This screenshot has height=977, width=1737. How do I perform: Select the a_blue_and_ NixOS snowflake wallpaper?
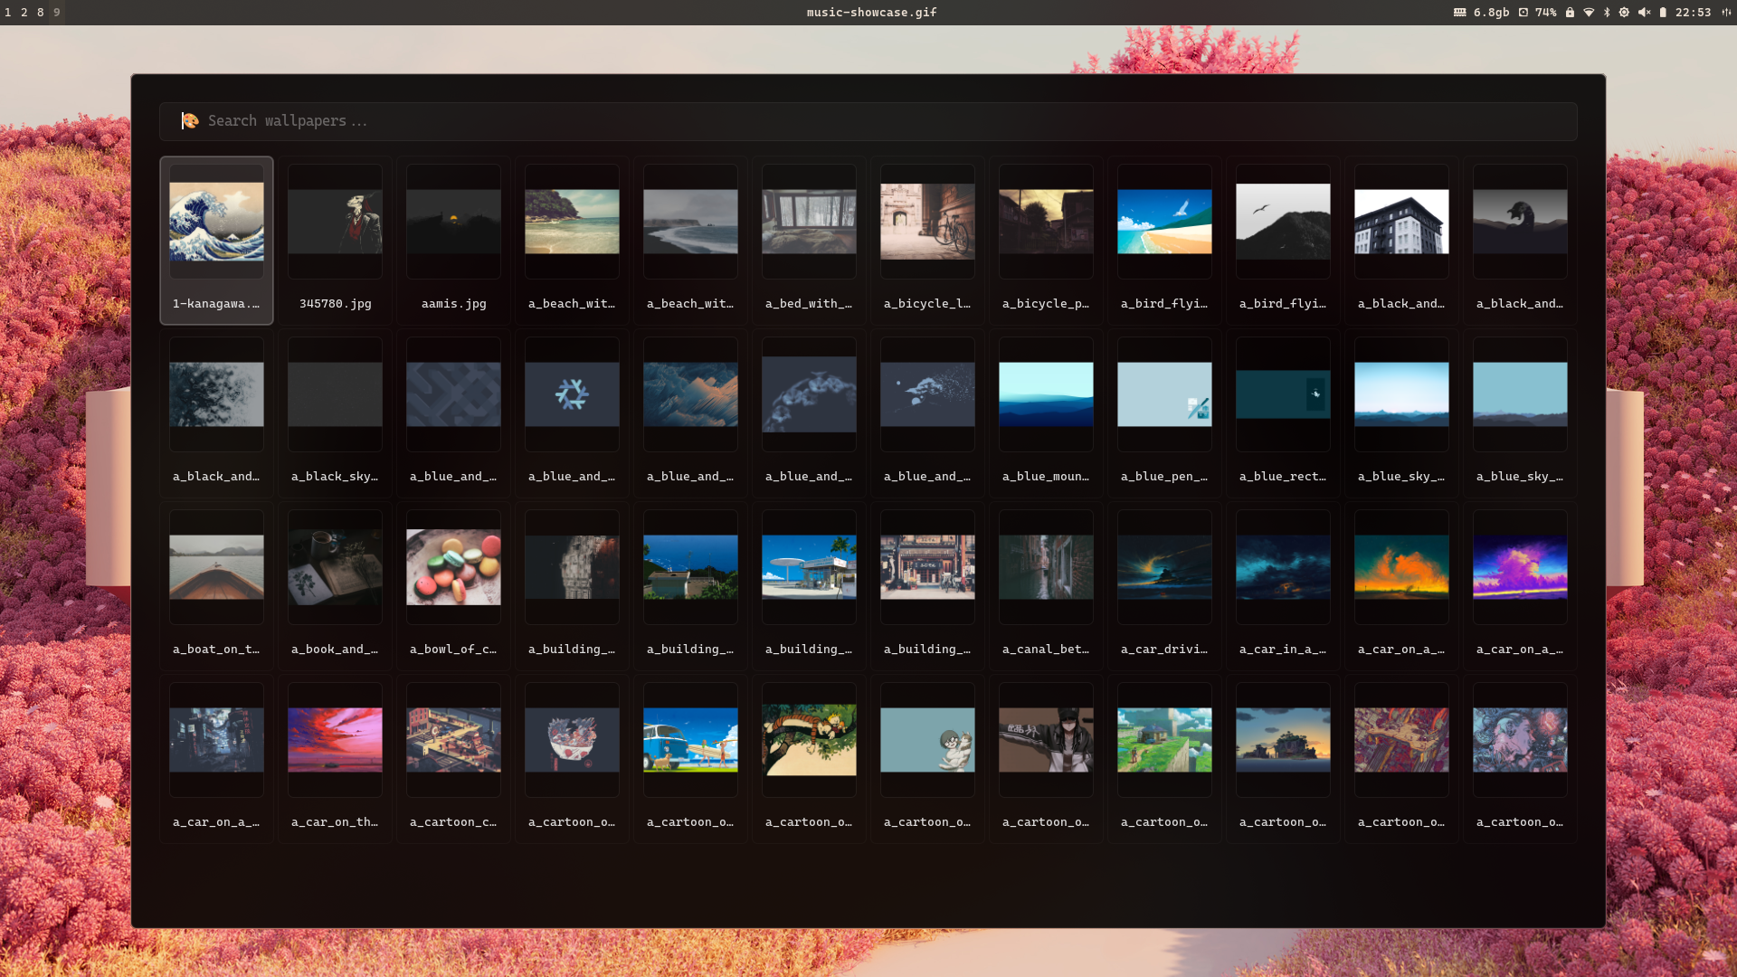(x=572, y=413)
